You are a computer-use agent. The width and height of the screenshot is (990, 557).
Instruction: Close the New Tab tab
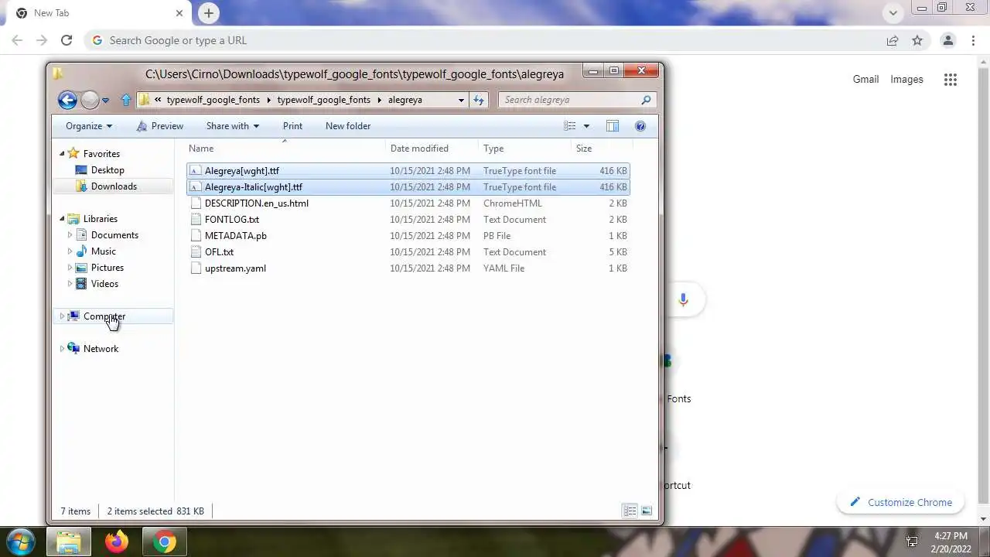(179, 13)
